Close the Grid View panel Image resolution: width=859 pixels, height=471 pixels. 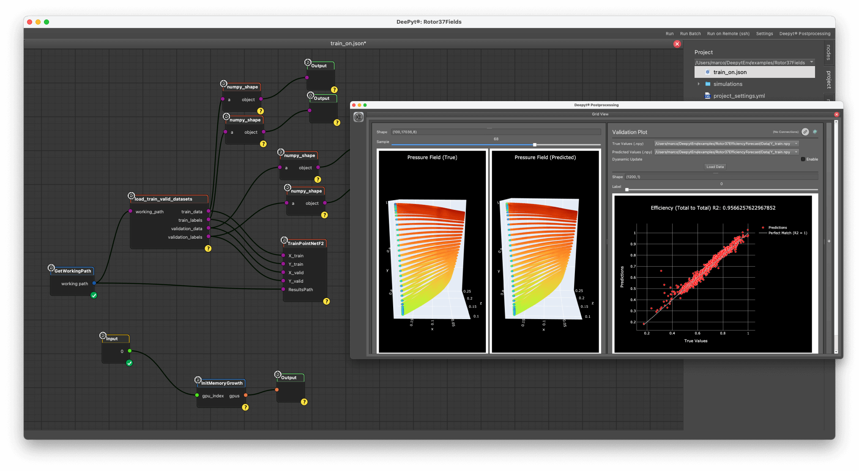click(837, 115)
